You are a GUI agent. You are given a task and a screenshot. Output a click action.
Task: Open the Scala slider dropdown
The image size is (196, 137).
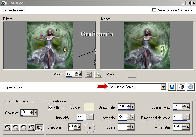point(132,127)
